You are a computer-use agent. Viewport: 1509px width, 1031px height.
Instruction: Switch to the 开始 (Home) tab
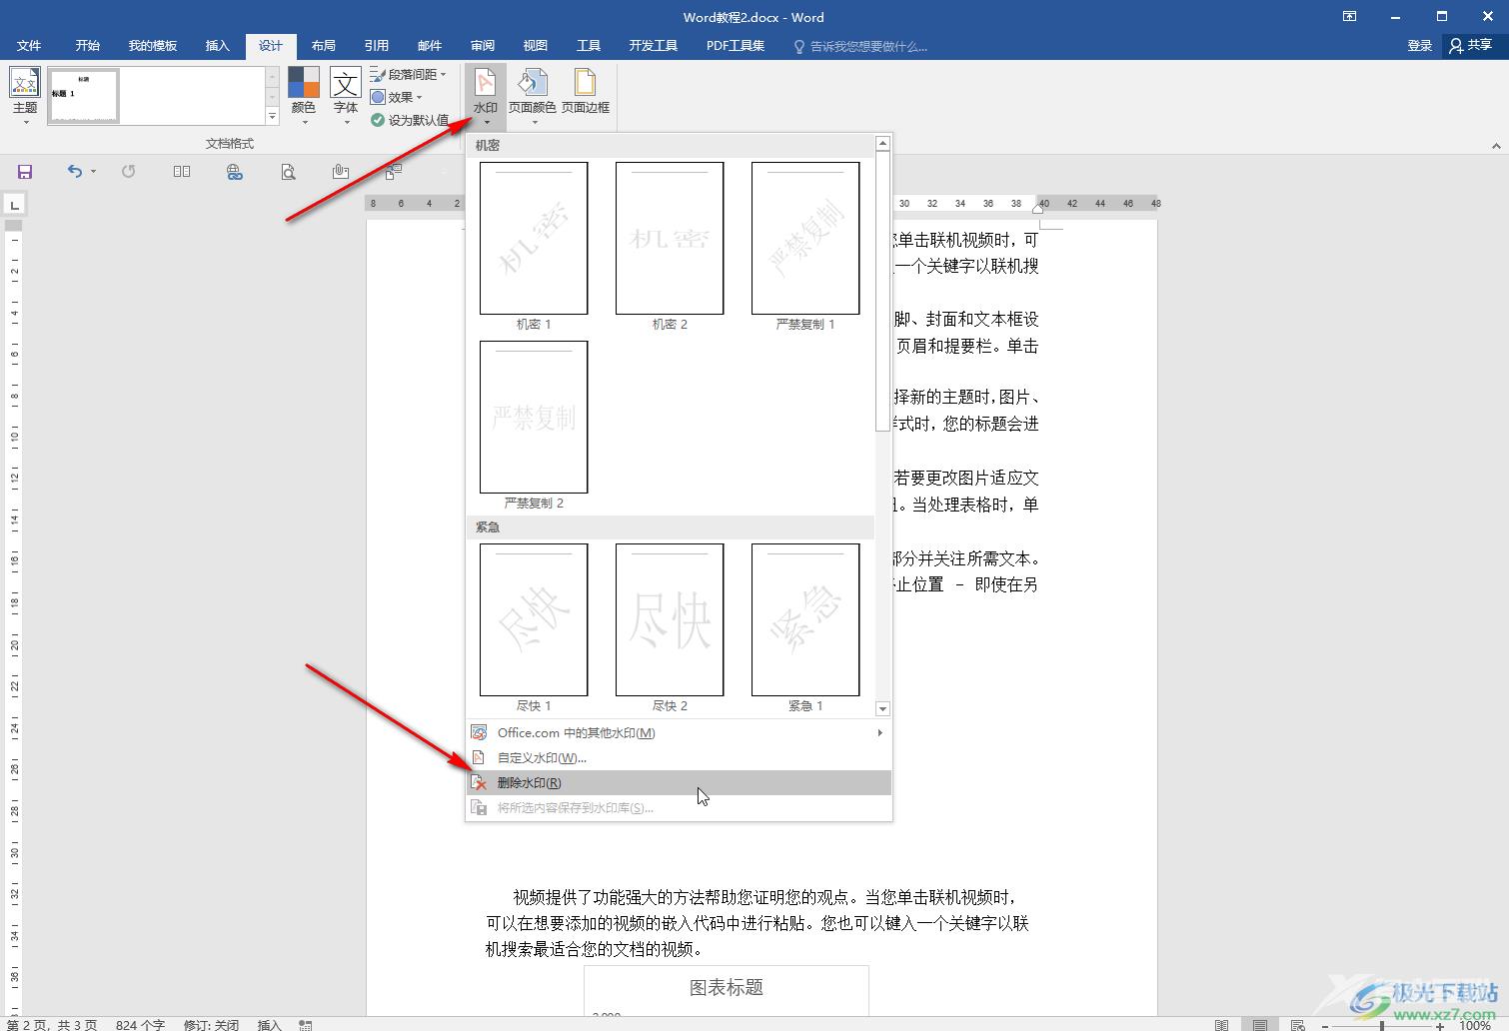click(88, 46)
